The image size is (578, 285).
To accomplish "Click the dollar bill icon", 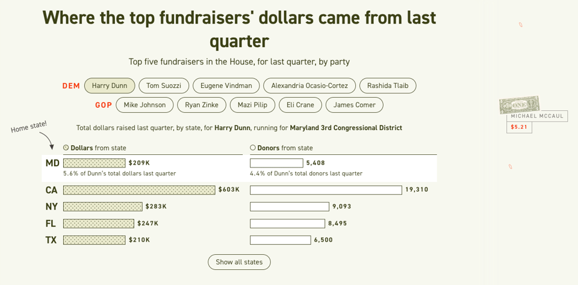I will 518,105.
